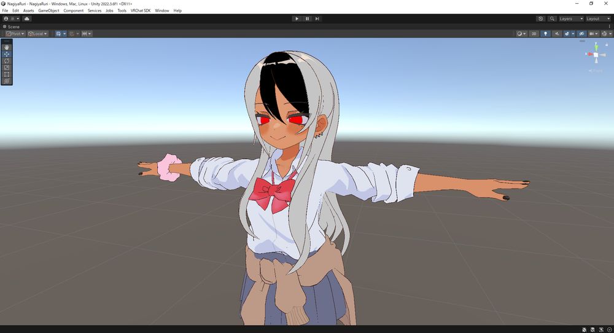Open the Services menu
614x333 pixels.
click(x=95, y=10)
